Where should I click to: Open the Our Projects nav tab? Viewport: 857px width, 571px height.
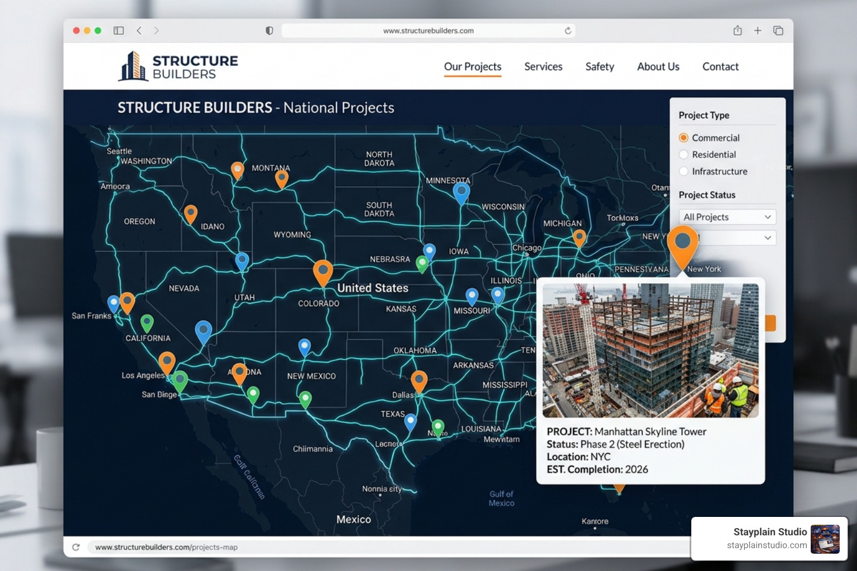click(473, 66)
